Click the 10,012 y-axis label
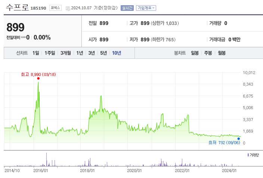This screenshot has width=263, height=178. (249, 73)
